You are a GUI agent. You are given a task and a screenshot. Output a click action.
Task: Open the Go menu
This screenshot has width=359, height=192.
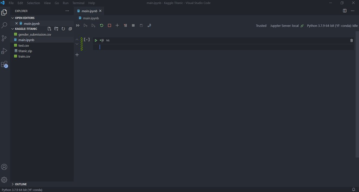pyautogui.click(x=57, y=3)
